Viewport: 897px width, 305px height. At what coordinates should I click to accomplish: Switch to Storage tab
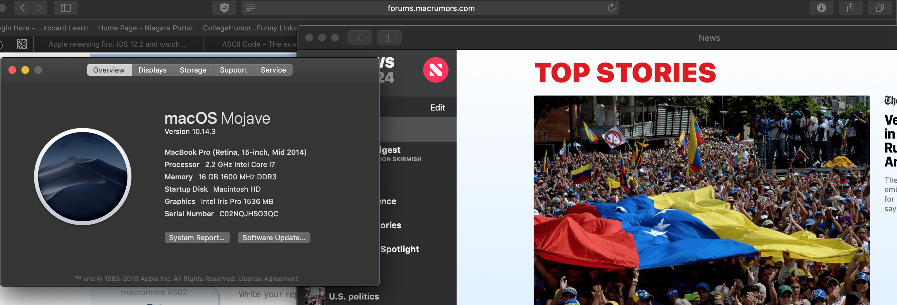click(x=193, y=70)
